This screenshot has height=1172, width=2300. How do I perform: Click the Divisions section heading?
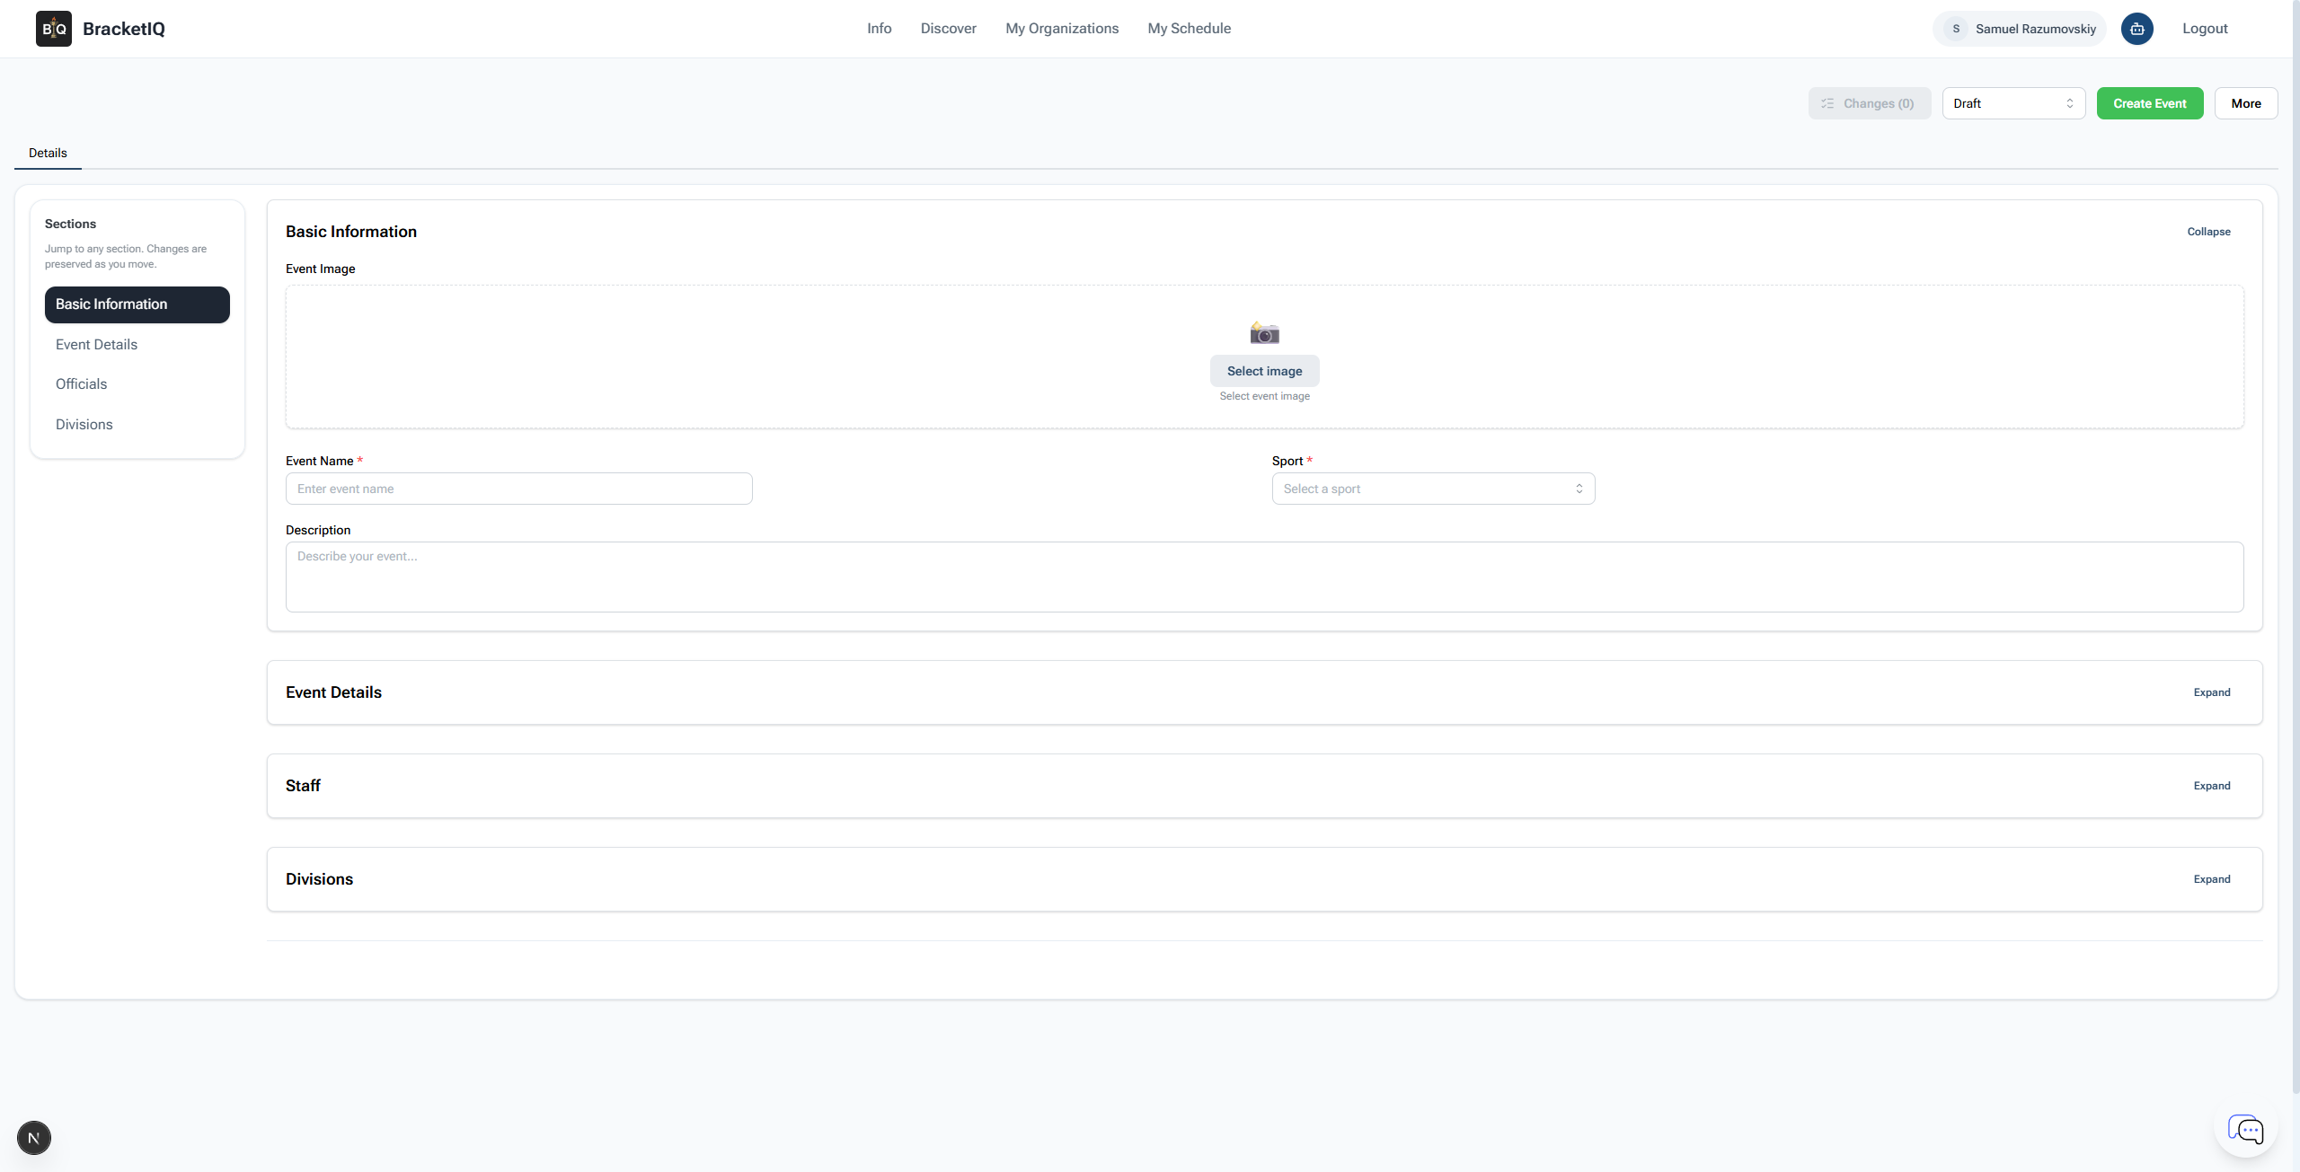click(319, 879)
